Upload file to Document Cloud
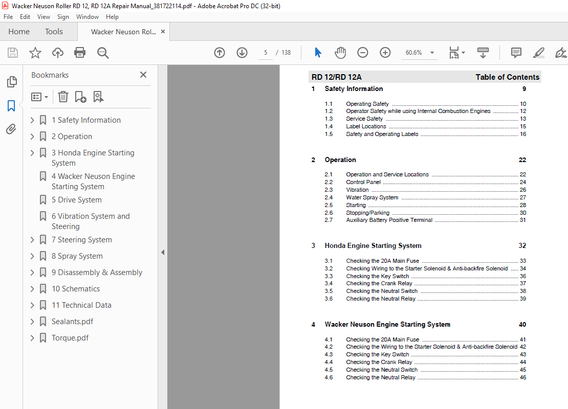 pos(58,53)
